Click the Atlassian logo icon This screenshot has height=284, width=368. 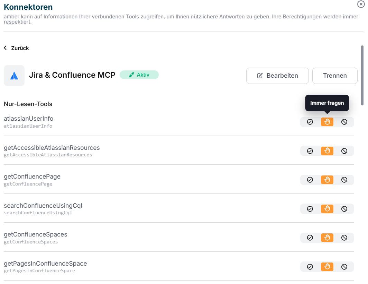14,76
